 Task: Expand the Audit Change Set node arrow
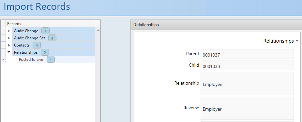tap(9, 38)
